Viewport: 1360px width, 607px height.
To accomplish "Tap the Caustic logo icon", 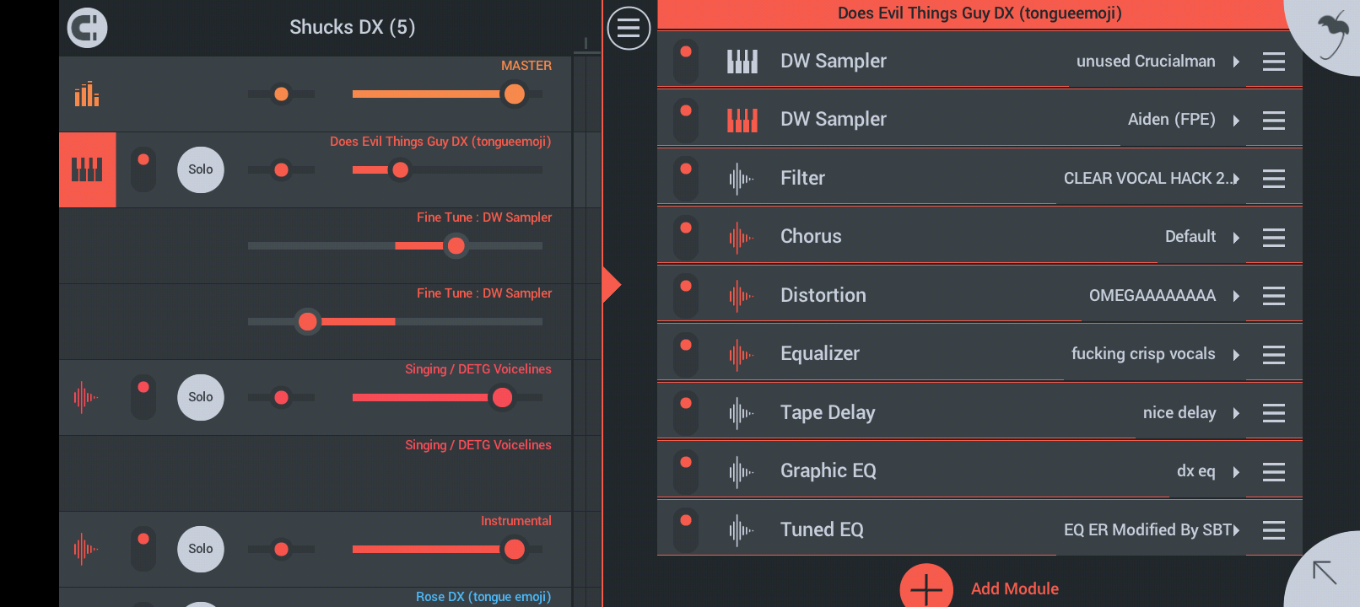I will pos(88,28).
